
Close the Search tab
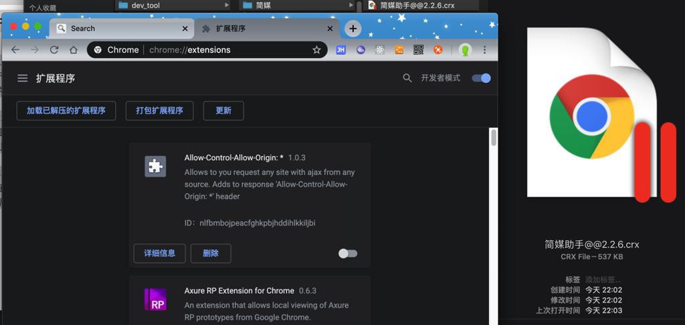point(185,29)
